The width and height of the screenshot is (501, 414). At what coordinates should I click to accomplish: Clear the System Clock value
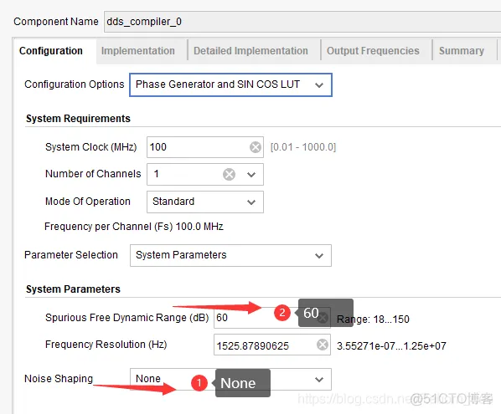[x=256, y=147]
